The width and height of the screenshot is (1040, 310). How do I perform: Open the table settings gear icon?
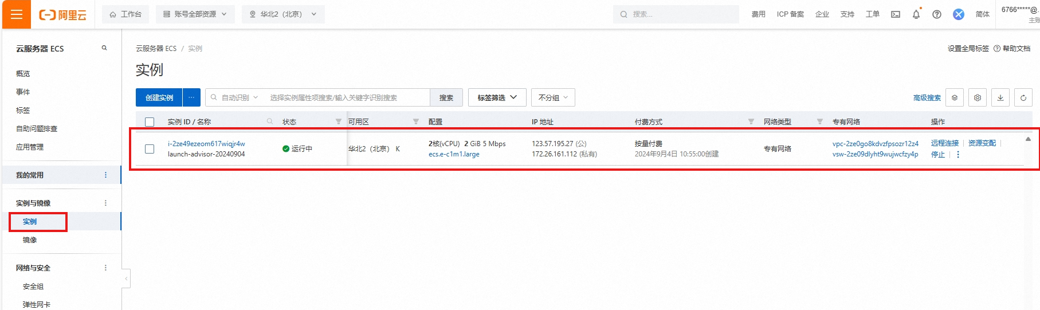978,97
